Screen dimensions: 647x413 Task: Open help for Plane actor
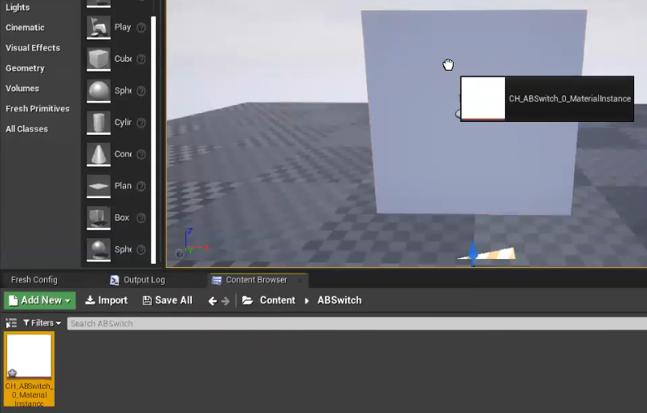141,186
